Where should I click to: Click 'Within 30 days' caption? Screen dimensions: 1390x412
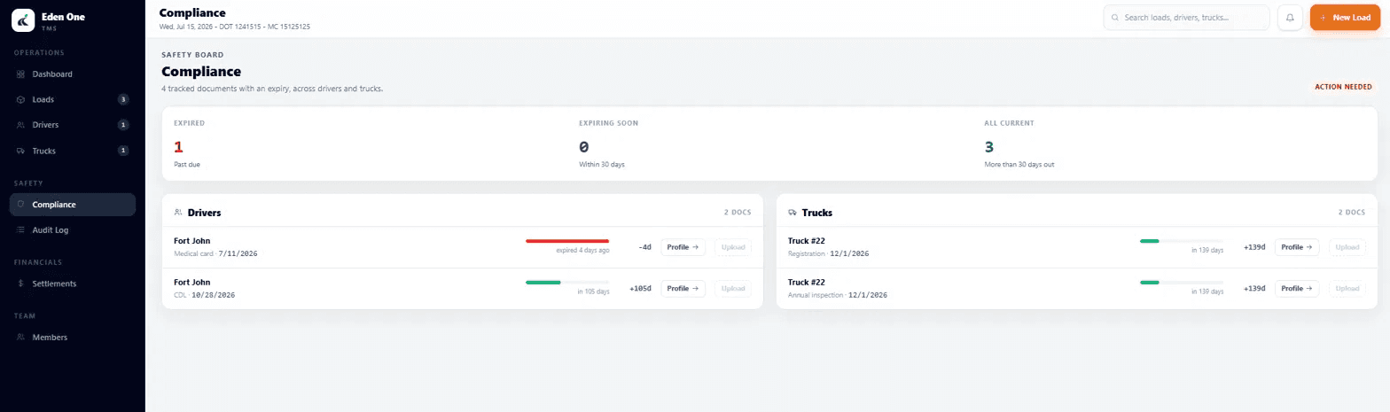(x=602, y=165)
